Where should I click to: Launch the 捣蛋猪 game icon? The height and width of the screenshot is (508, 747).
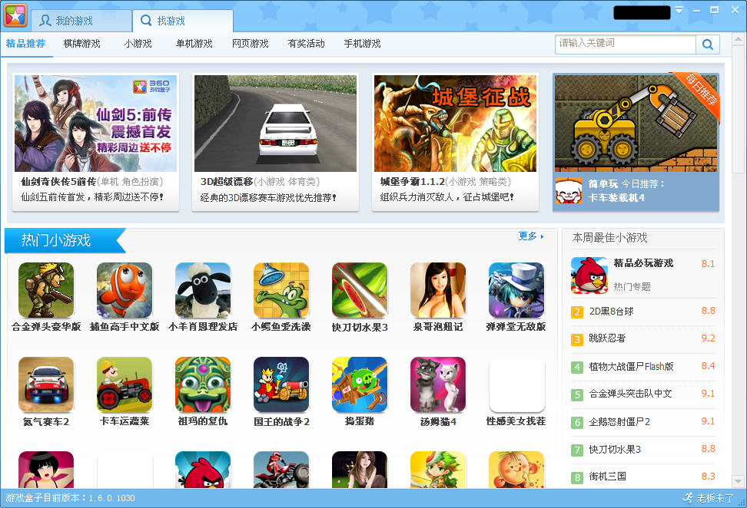pyautogui.click(x=360, y=384)
